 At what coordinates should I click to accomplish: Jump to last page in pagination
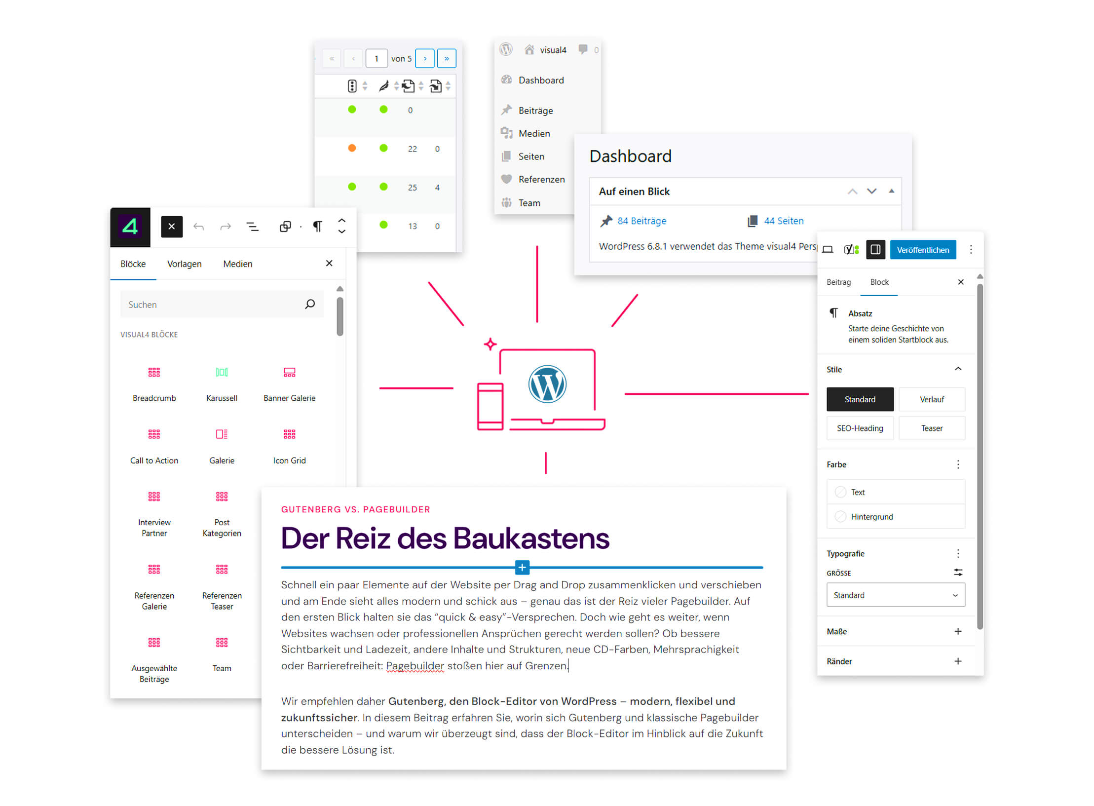click(447, 58)
